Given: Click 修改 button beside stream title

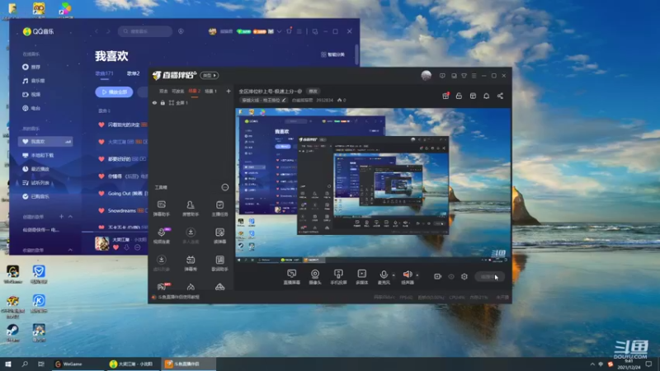Looking at the screenshot, I should point(313,91).
